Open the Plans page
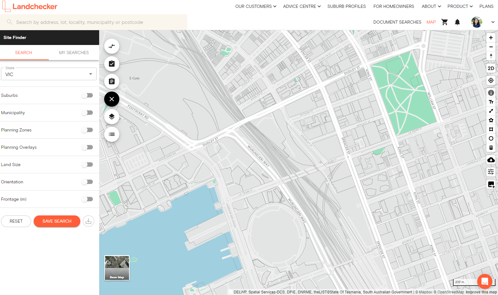Image resolution: width=498 pixels, height=295 pixels. click(486, 6)
